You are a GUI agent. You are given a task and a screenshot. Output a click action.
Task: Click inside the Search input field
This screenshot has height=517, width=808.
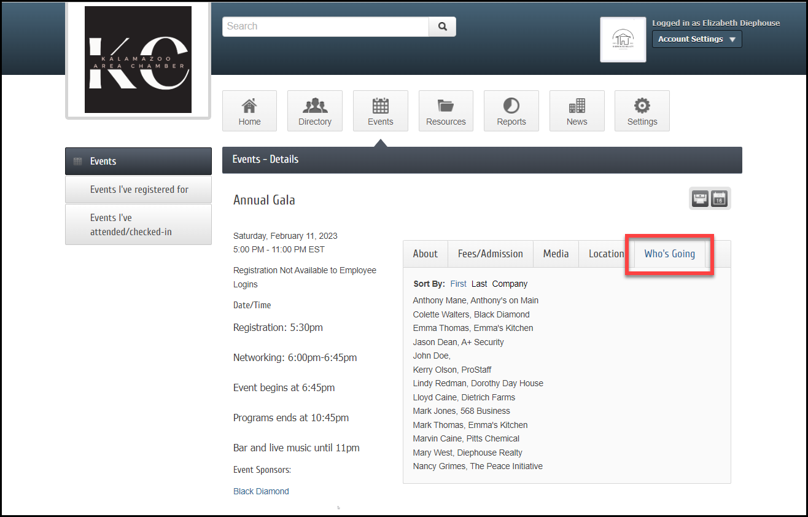[325, 26]
